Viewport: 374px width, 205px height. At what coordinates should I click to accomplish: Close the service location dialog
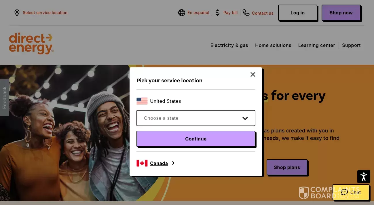(x=253, y=75)
